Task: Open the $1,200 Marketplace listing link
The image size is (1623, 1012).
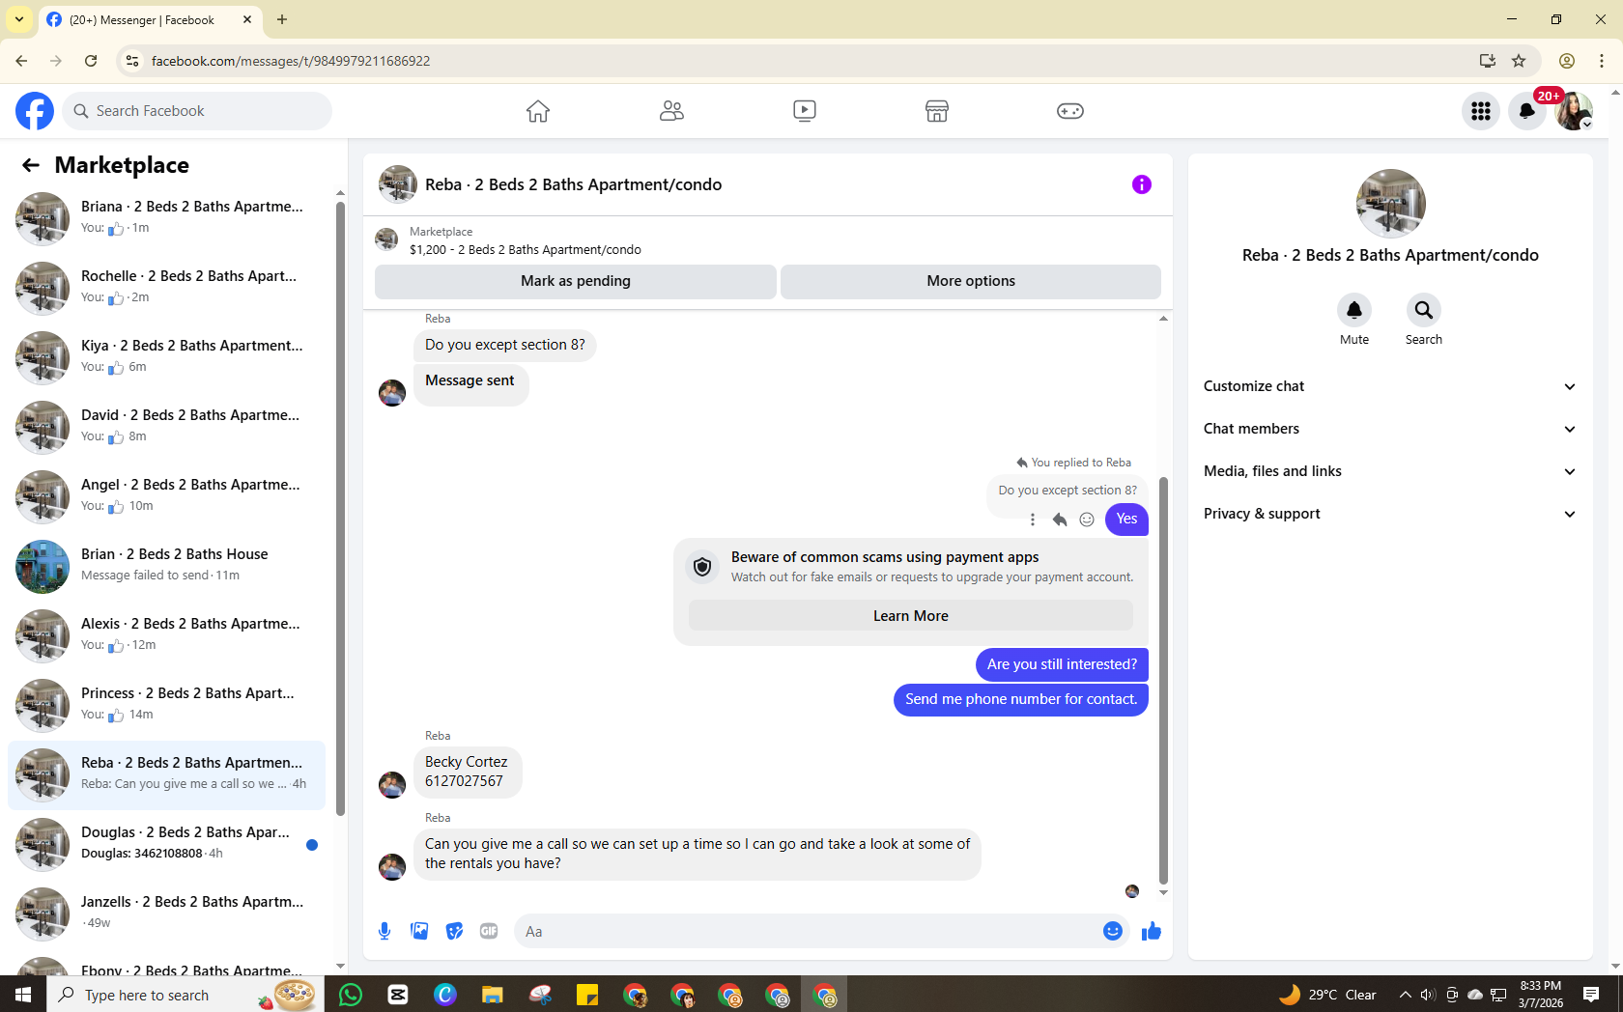Action: click(525, 249)
